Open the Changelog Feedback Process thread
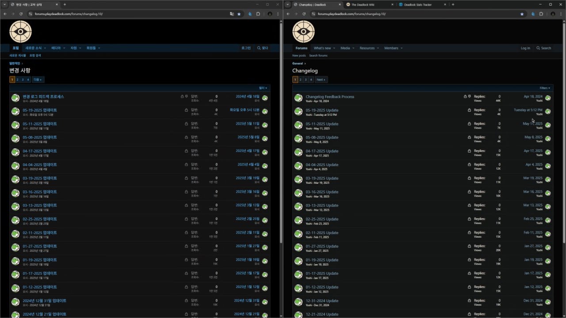This screenshot has height=318, width=566. point(329,97)
